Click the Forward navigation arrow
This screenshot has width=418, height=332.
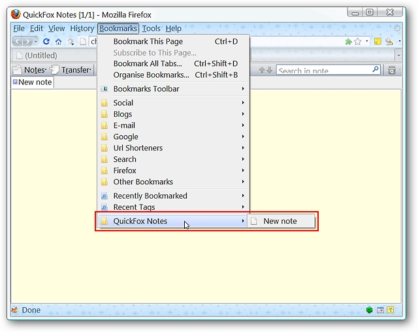[x=27, y=42]
